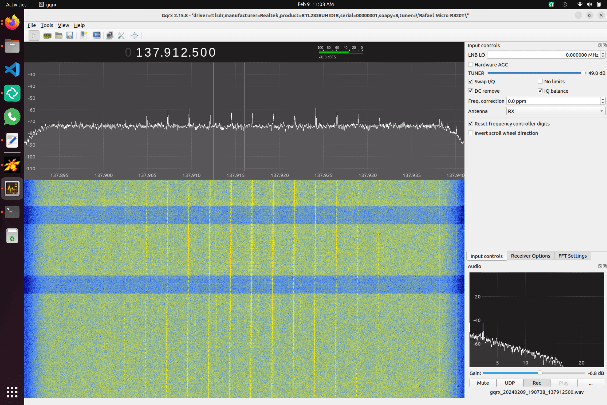Click the clock in the top bar
Viewport: 607px width, 405px height.
(315, 4)
